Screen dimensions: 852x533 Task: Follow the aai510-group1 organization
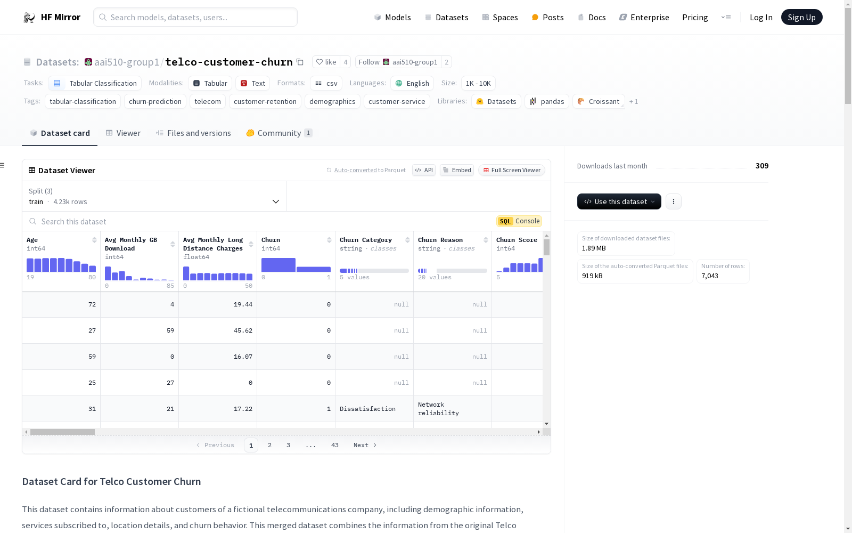[x=398, y=62]
